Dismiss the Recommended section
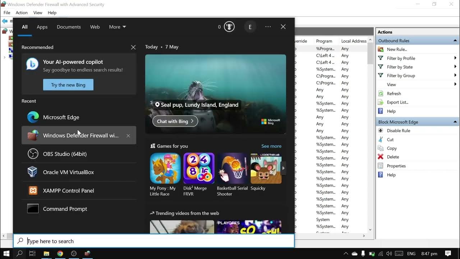 click(133, 47)
